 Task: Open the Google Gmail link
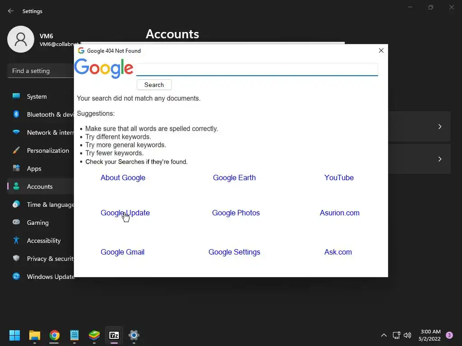click(x=122, y=252)
